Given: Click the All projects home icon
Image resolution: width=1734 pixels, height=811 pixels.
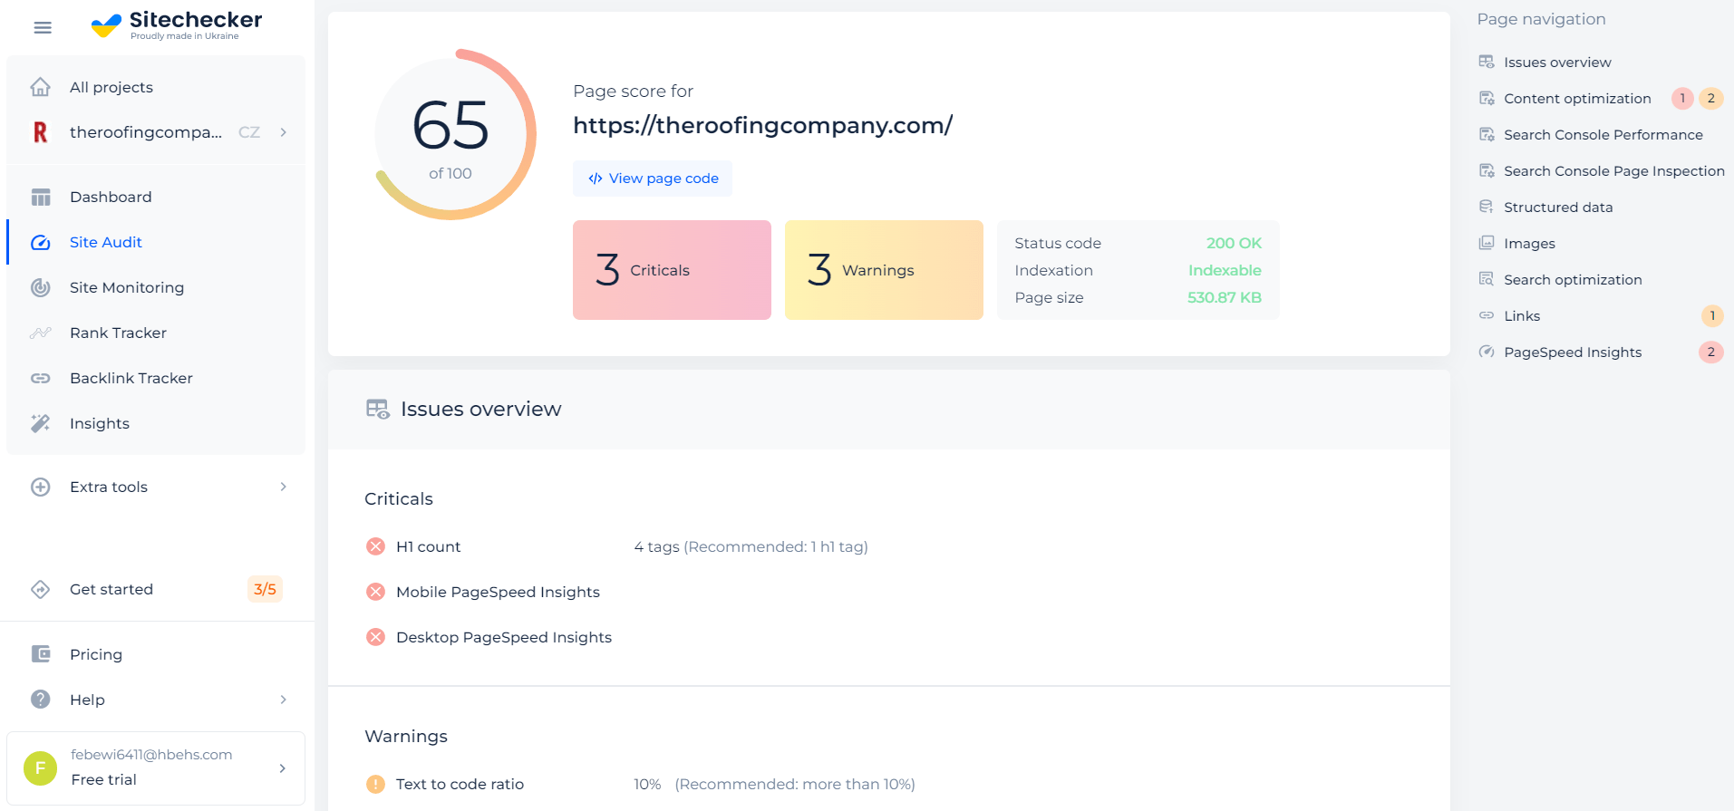Looking at the screenshot, I should click(41, 87).
